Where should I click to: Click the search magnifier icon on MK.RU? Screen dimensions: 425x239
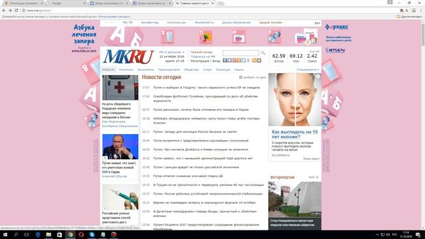pyautogui.click(x=263, y=53)
